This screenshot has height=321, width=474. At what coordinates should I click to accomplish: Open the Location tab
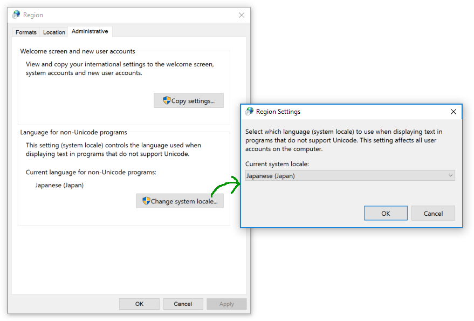click(x=54, y=32)
